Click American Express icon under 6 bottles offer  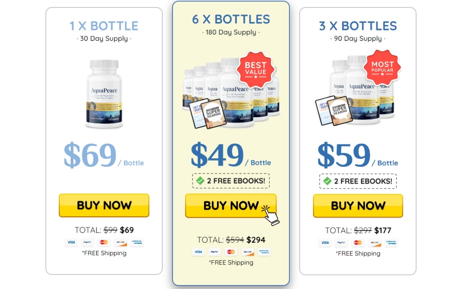pos(264,252)
